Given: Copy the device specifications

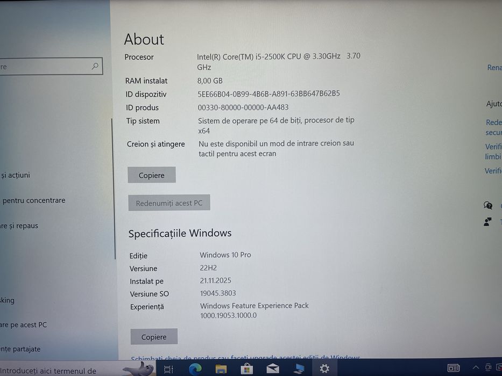Looking at the screenshot, I should coord(152,175).
